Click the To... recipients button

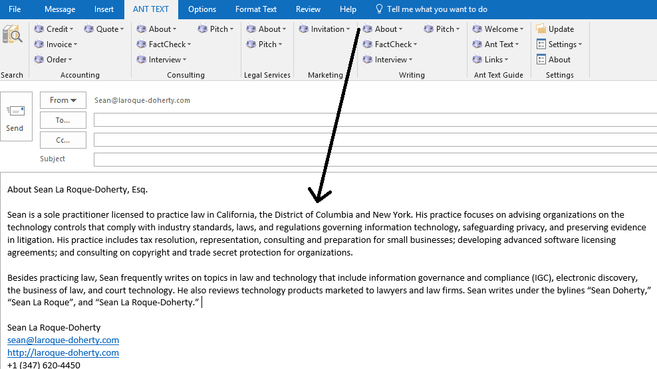(63, 120)
